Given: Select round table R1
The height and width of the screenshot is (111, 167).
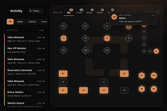Looking at the screenshot, I should (142, 75).
